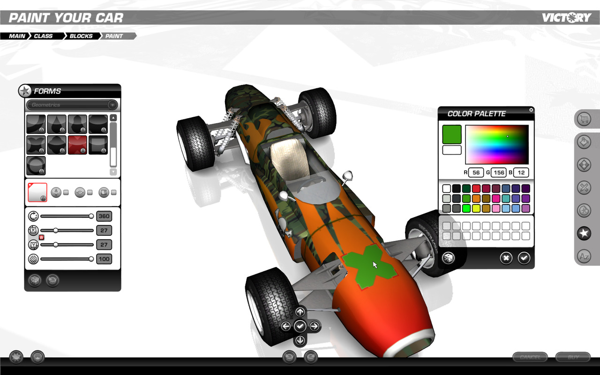Screen dimensions: 600x375
Task: Click the right arrow on the move pad
Action: (314, 326)
